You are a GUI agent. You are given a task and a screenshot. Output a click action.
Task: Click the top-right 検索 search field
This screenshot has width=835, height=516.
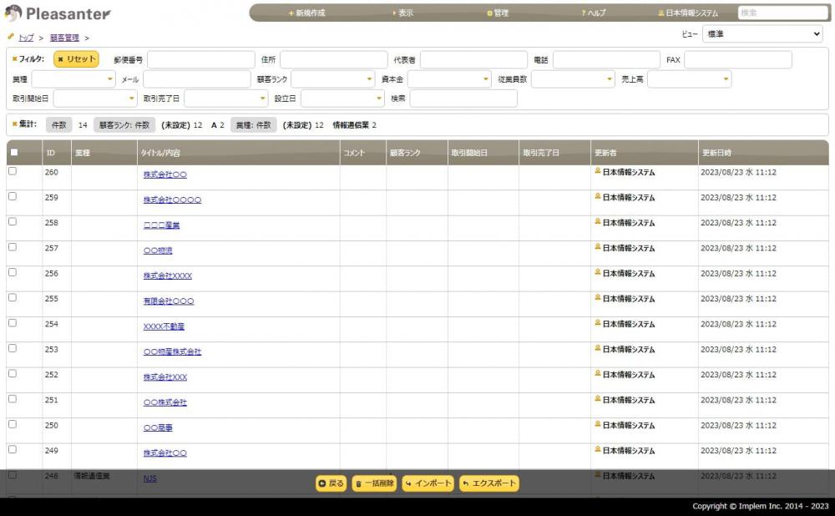click(782, 13)
